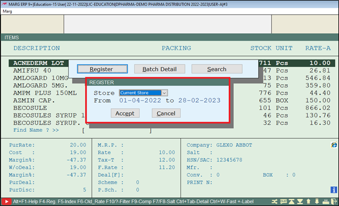Click the STOCK column header

click(261, 48)
